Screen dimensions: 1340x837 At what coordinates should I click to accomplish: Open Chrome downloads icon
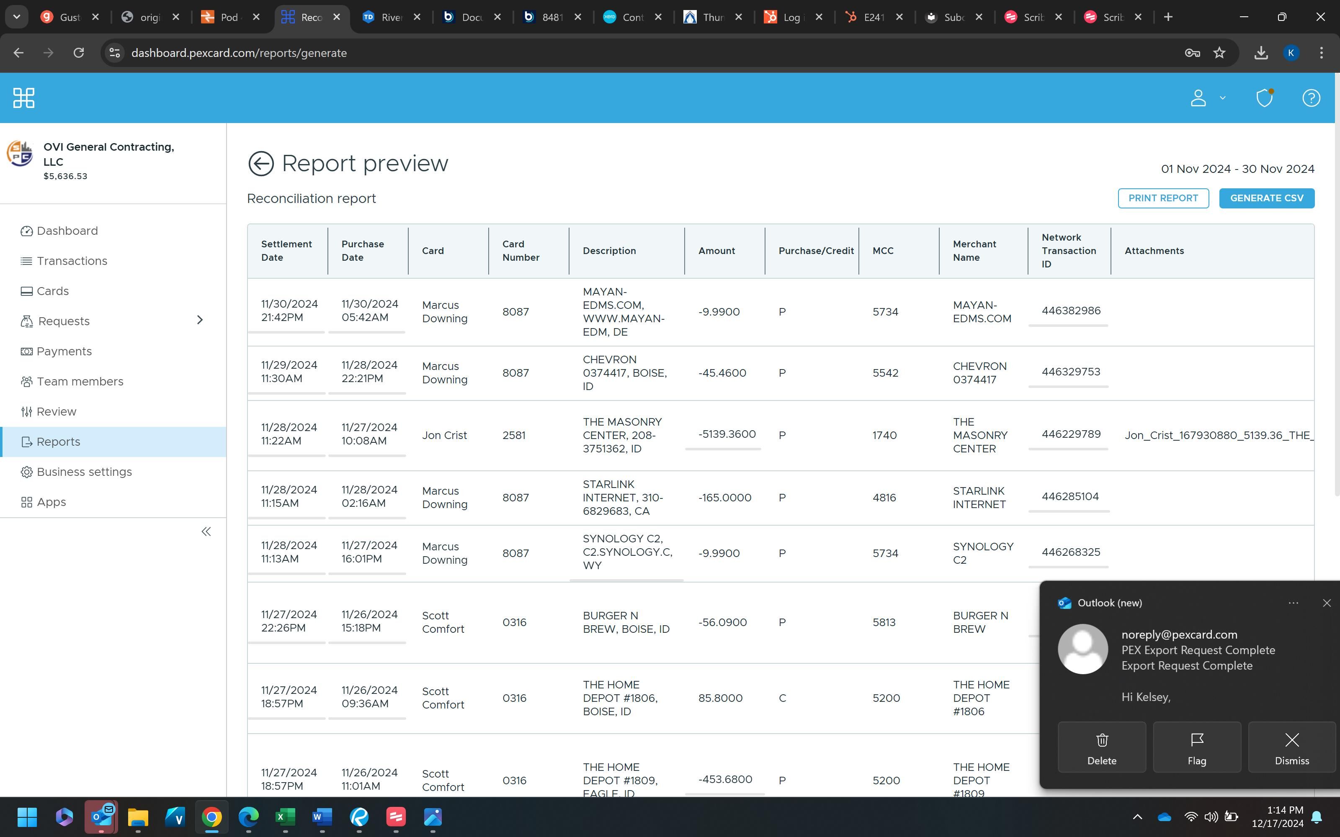(x=1261, y=53)
